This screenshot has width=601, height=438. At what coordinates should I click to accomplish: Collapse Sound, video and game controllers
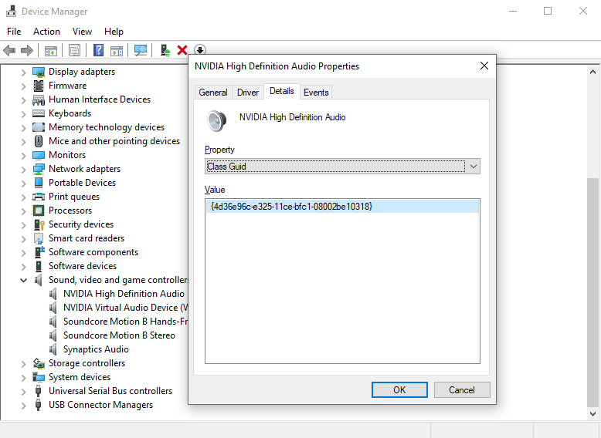coord(23,281)
